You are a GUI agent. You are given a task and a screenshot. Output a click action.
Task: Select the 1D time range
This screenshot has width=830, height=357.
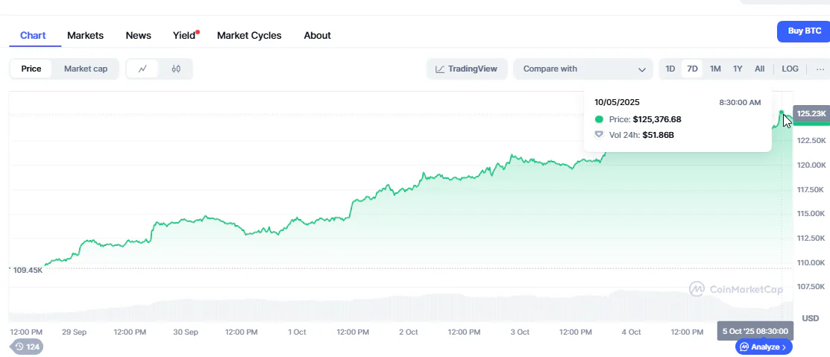point(670,69)
